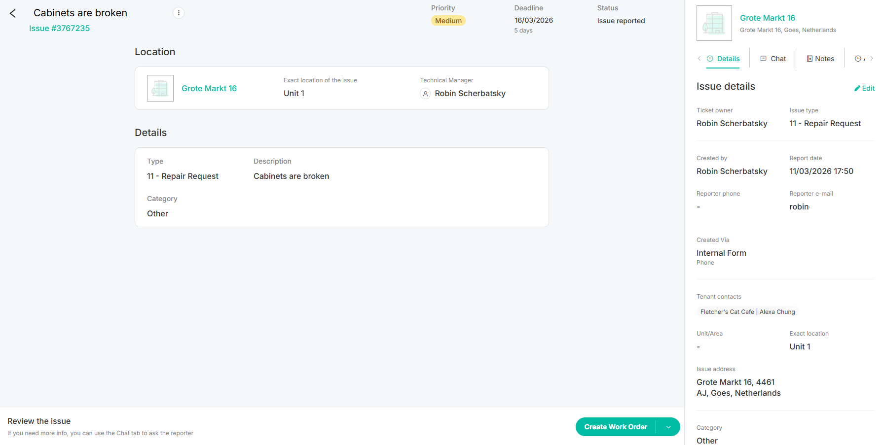This screenshot has width=883, height=445.
Task: Expand the Create Work Order dropdown arrow
Action: coord(668,427)
